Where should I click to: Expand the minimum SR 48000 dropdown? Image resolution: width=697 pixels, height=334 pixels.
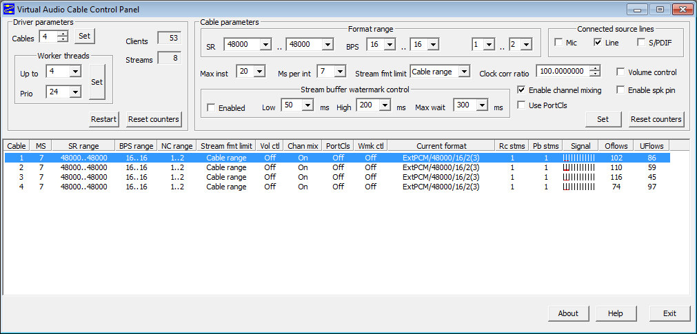[x=265, y=44]
